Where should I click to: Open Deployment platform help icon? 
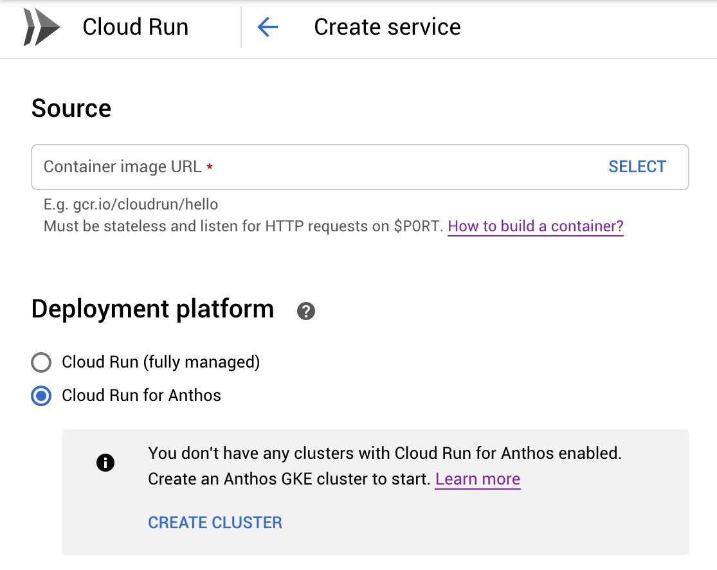tap(306, 311)
